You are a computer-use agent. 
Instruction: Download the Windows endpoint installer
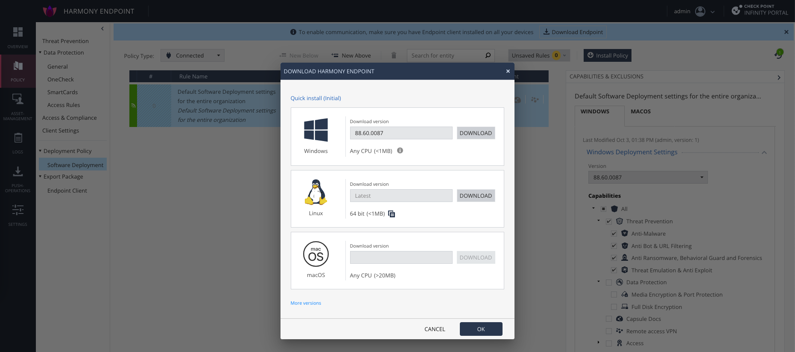pos(476,133)
